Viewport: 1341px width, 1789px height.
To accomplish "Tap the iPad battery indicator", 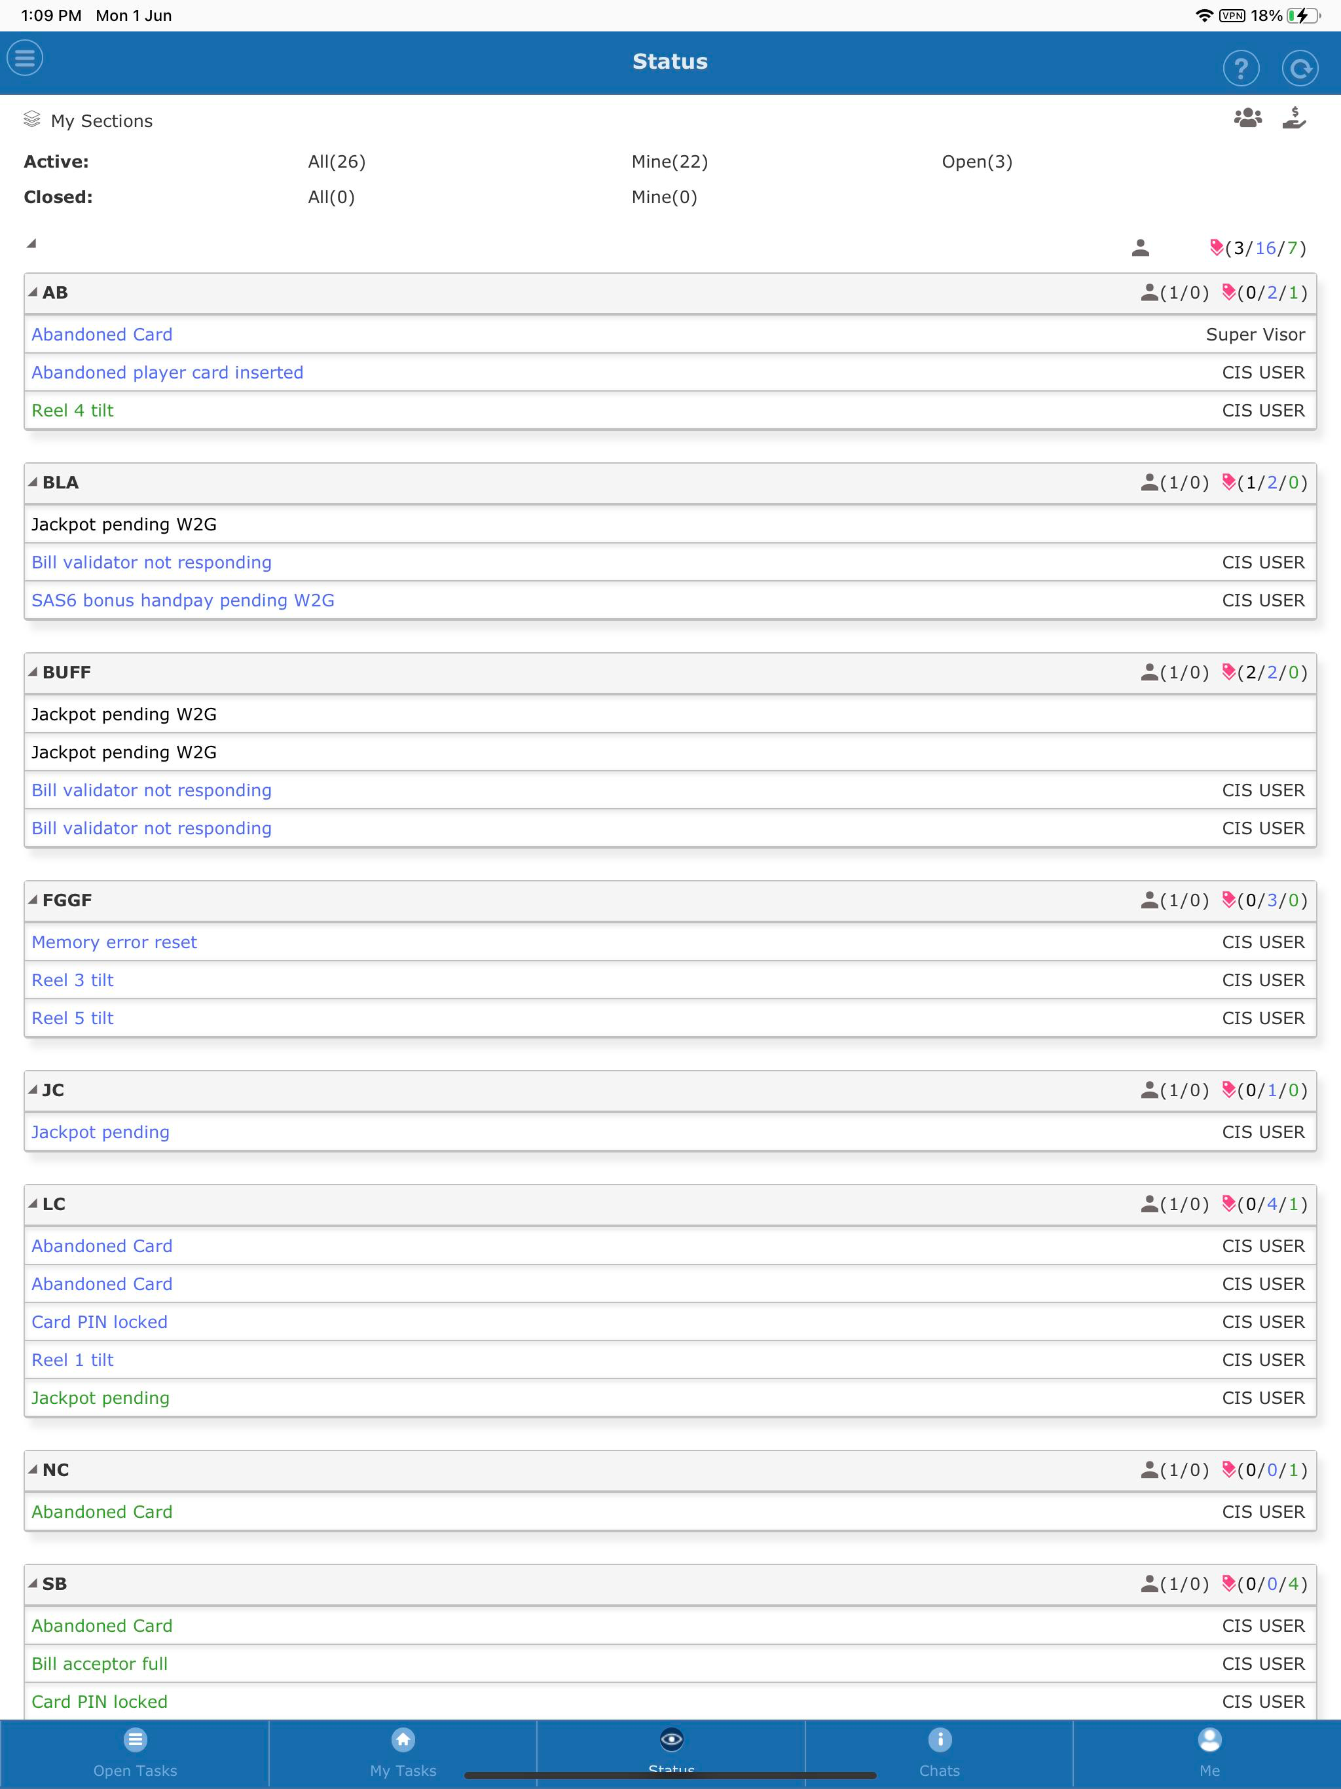I will pos(1303,15).
